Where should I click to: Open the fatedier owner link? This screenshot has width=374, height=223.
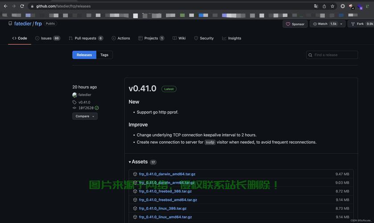tap(23, 24)
